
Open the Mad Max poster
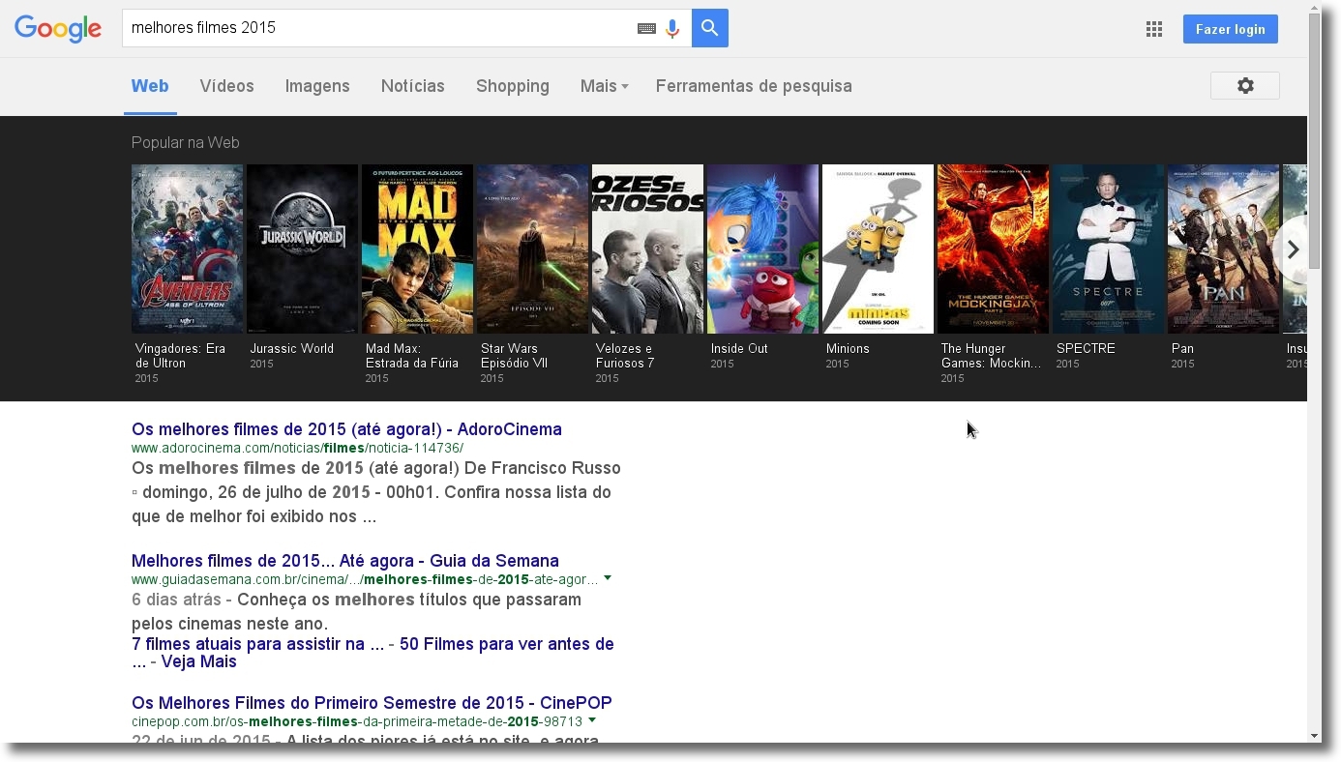click(x=417, y=249)
